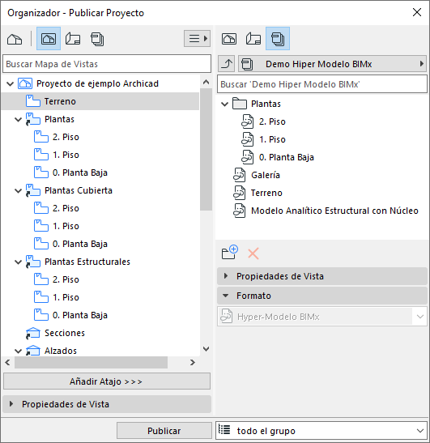The width and height of the screenshot is (430, 443).
Task: Select 2. Piso under Plantas Estructurales
Action: coord(66,279)
